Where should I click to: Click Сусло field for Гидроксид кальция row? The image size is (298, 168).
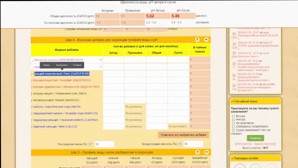pos(178,120)
